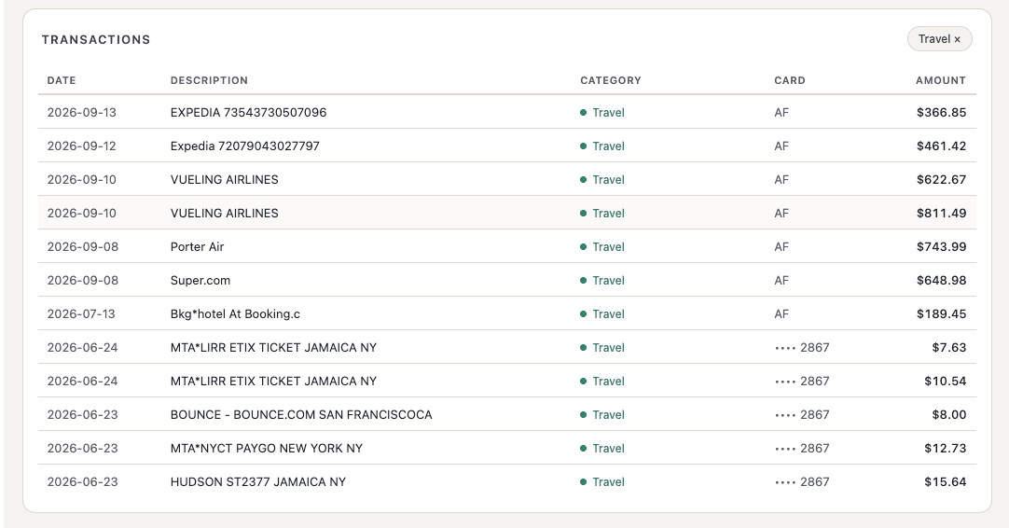Click the amount $12.73
Screen dimensions: 1009x528
946,448
